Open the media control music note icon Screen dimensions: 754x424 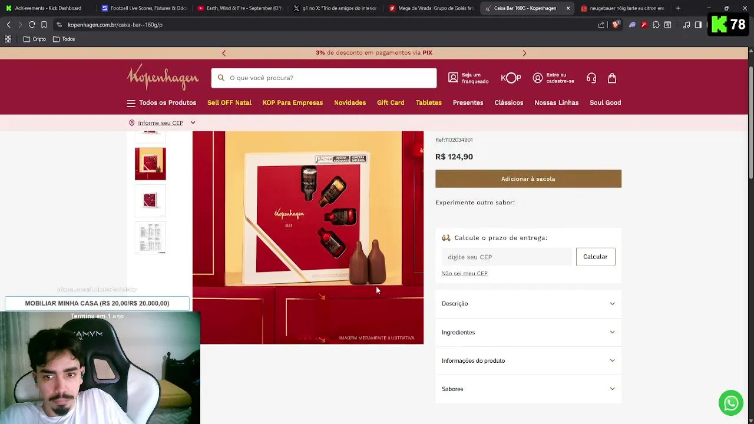point(686,25)
